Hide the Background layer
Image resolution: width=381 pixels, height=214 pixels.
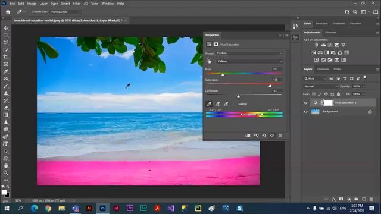point(305,112)
